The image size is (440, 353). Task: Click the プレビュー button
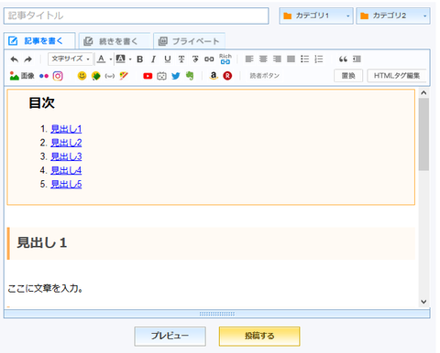click(170, 336)
